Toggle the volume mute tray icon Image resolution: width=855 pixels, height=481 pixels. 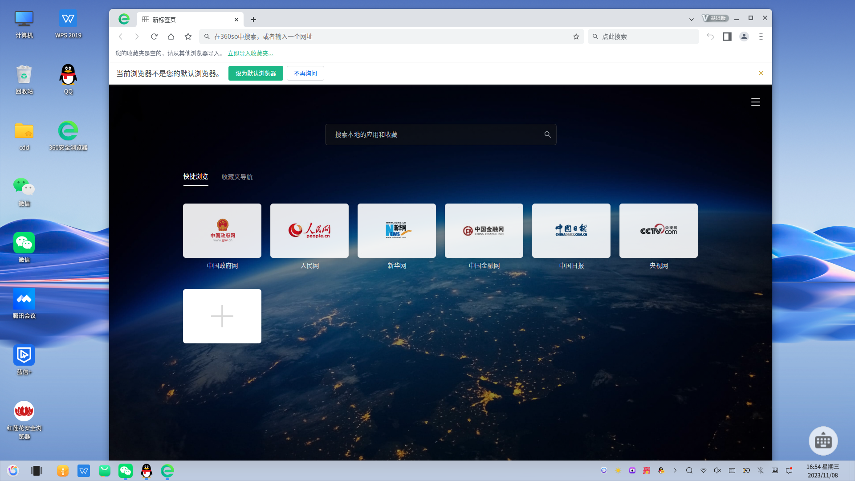[717, 470]
